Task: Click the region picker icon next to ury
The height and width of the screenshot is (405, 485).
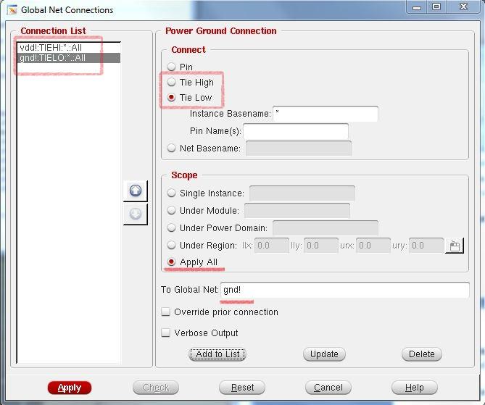Action: coord(455,246)
